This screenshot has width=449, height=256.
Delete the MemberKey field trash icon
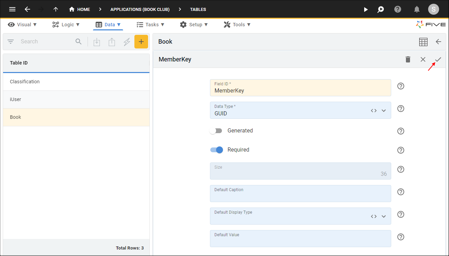click(x=408, y=59)
